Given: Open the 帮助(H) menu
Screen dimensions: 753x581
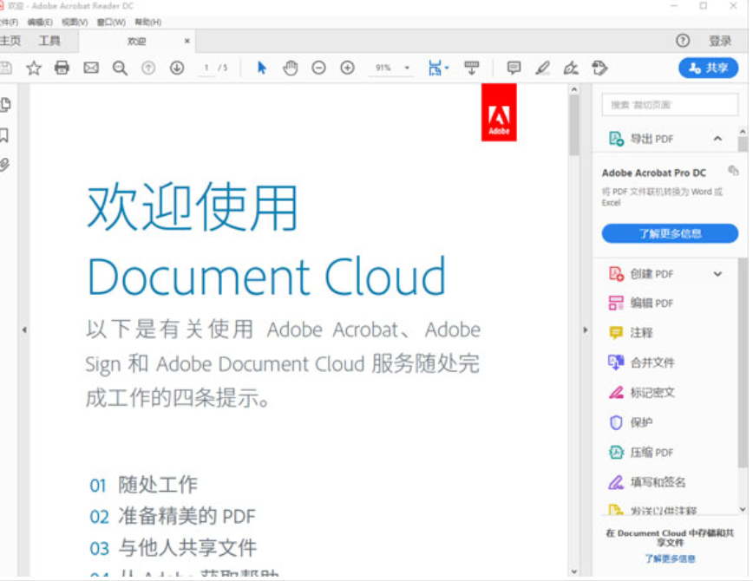Looking at the screenshot, I should click(x=147, y=22).
